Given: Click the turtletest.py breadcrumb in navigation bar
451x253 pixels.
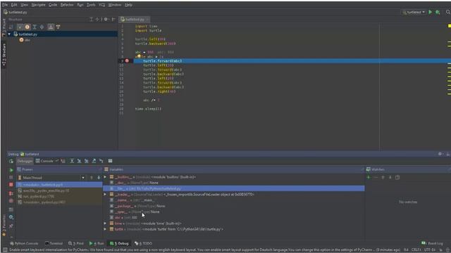Looking at the screenshot, I should [x=16, y=12].
